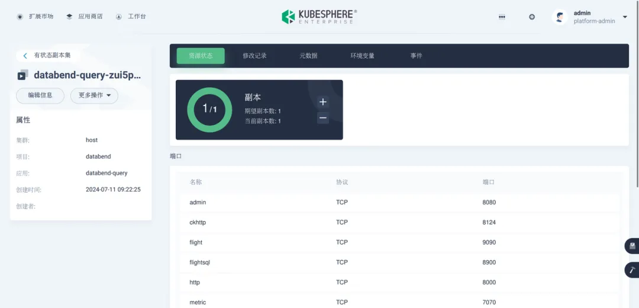The height and width of the screenshot is (308, 639).
Task: Click the 属性 section heading
Action: coord(23,120)
